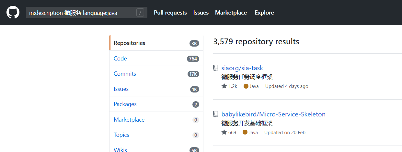
Task: Click the 3K badge on Repositories
Action: (194, 43)
